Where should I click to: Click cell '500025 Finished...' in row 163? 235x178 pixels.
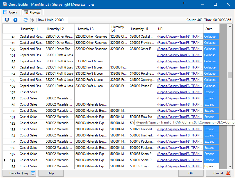pyautogui.click(x=142, y=129)
